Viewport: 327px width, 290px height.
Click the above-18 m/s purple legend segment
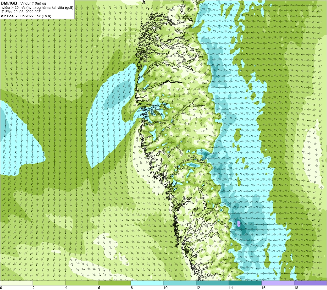[310, 283]
